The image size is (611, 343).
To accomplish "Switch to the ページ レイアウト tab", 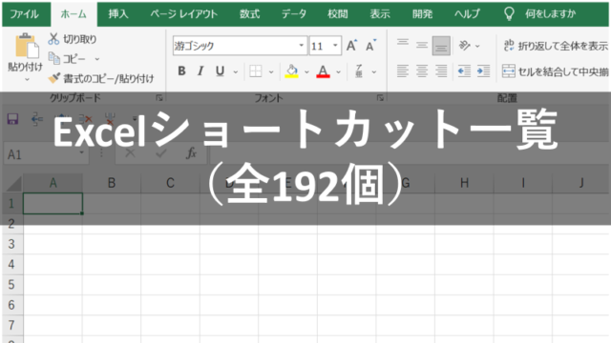I will (x=184, y=14).
